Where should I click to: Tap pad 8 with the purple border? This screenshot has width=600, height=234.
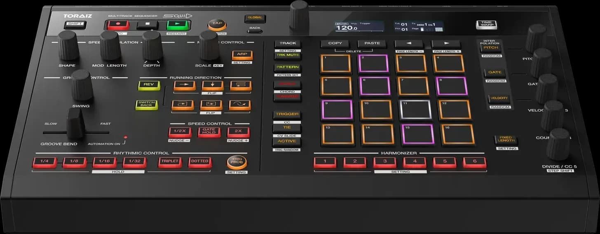point(451,86)
